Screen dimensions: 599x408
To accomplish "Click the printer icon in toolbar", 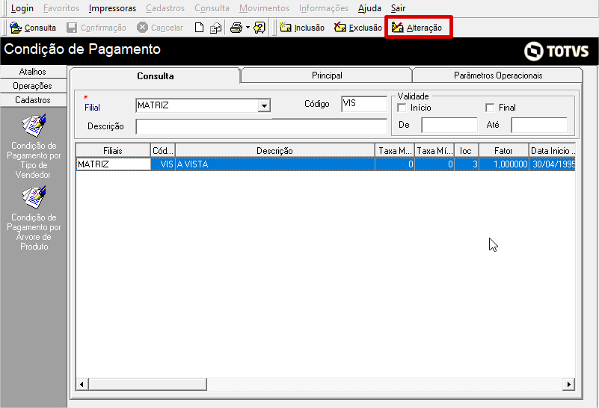I will point(236,28).
